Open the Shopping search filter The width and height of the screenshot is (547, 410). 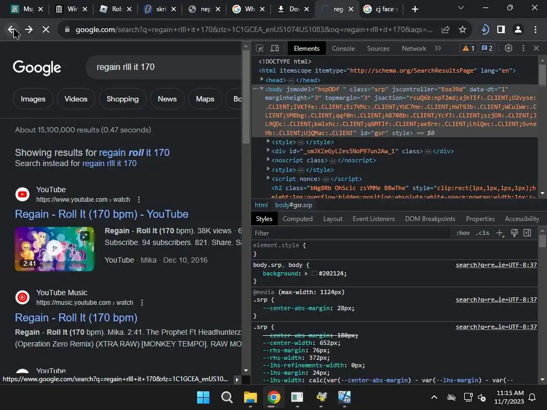pyautogui.click(x=122, y=99)
